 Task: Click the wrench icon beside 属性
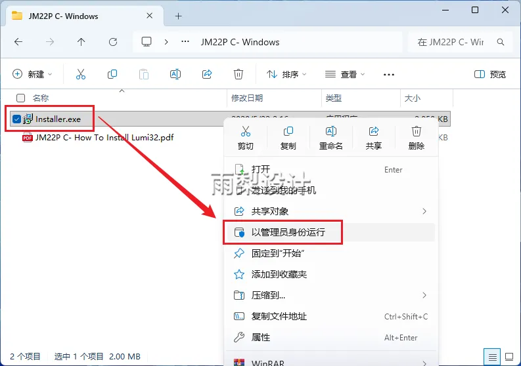[x=239, y=337]
